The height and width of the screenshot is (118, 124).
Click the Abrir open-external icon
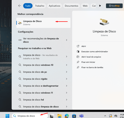pos(78,46)
